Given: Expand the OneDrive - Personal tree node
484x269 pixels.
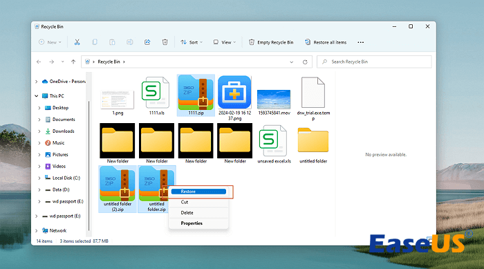Looking at the screenshot, I should click(x=37, y=82).
